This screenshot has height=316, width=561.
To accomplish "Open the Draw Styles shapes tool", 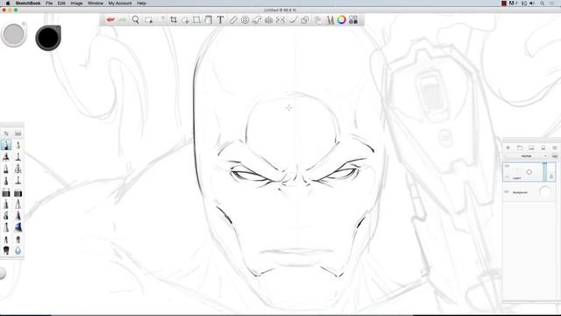I will click(305, 19).
